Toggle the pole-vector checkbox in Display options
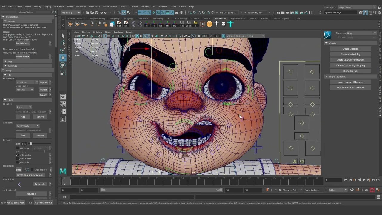 click(x=17, y=155)
